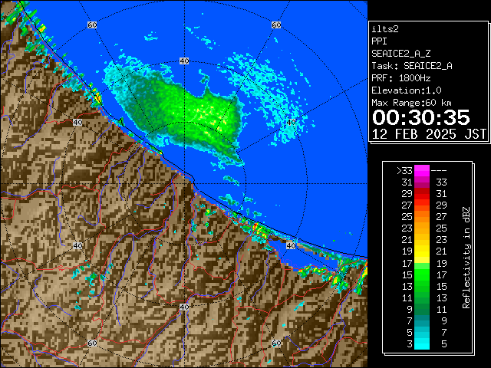Select the date "12 FEB 2025 JST"
491x368 pixels.
(429, 134)
